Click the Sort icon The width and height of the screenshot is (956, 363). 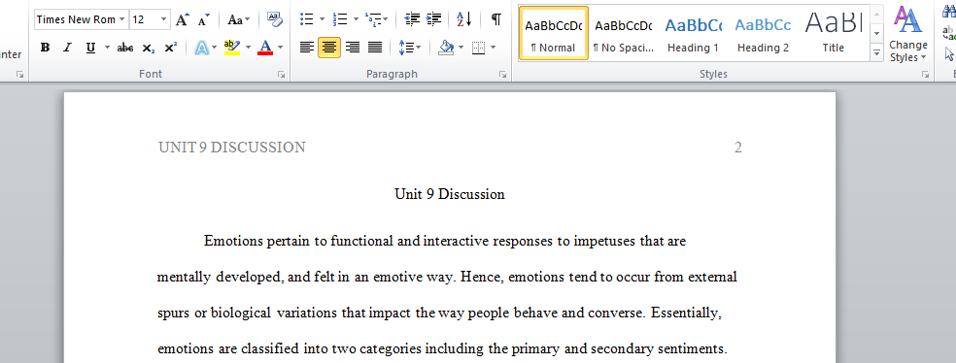(x=464, y=19)
